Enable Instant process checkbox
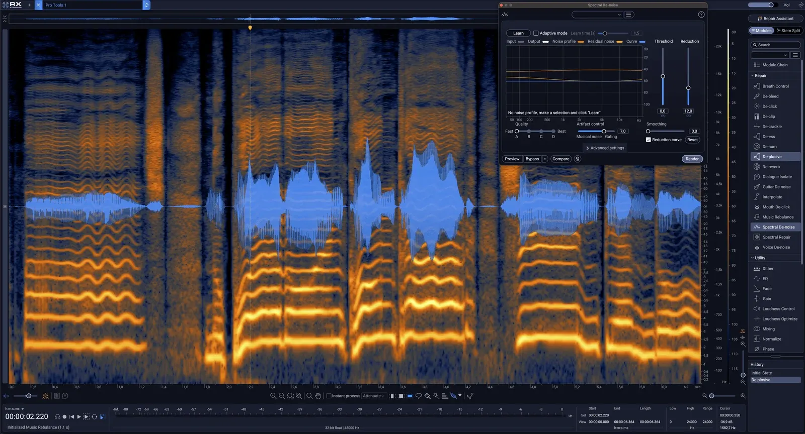 click(329, 396)
